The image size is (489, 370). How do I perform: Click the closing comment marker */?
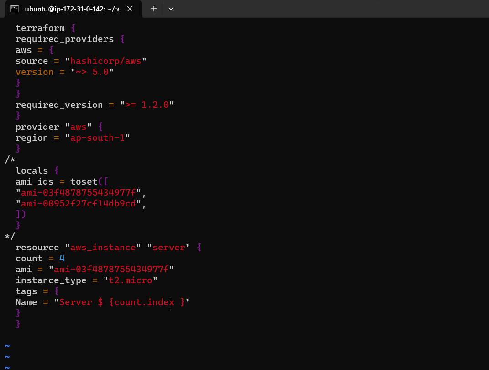click(x=10, y=236)
